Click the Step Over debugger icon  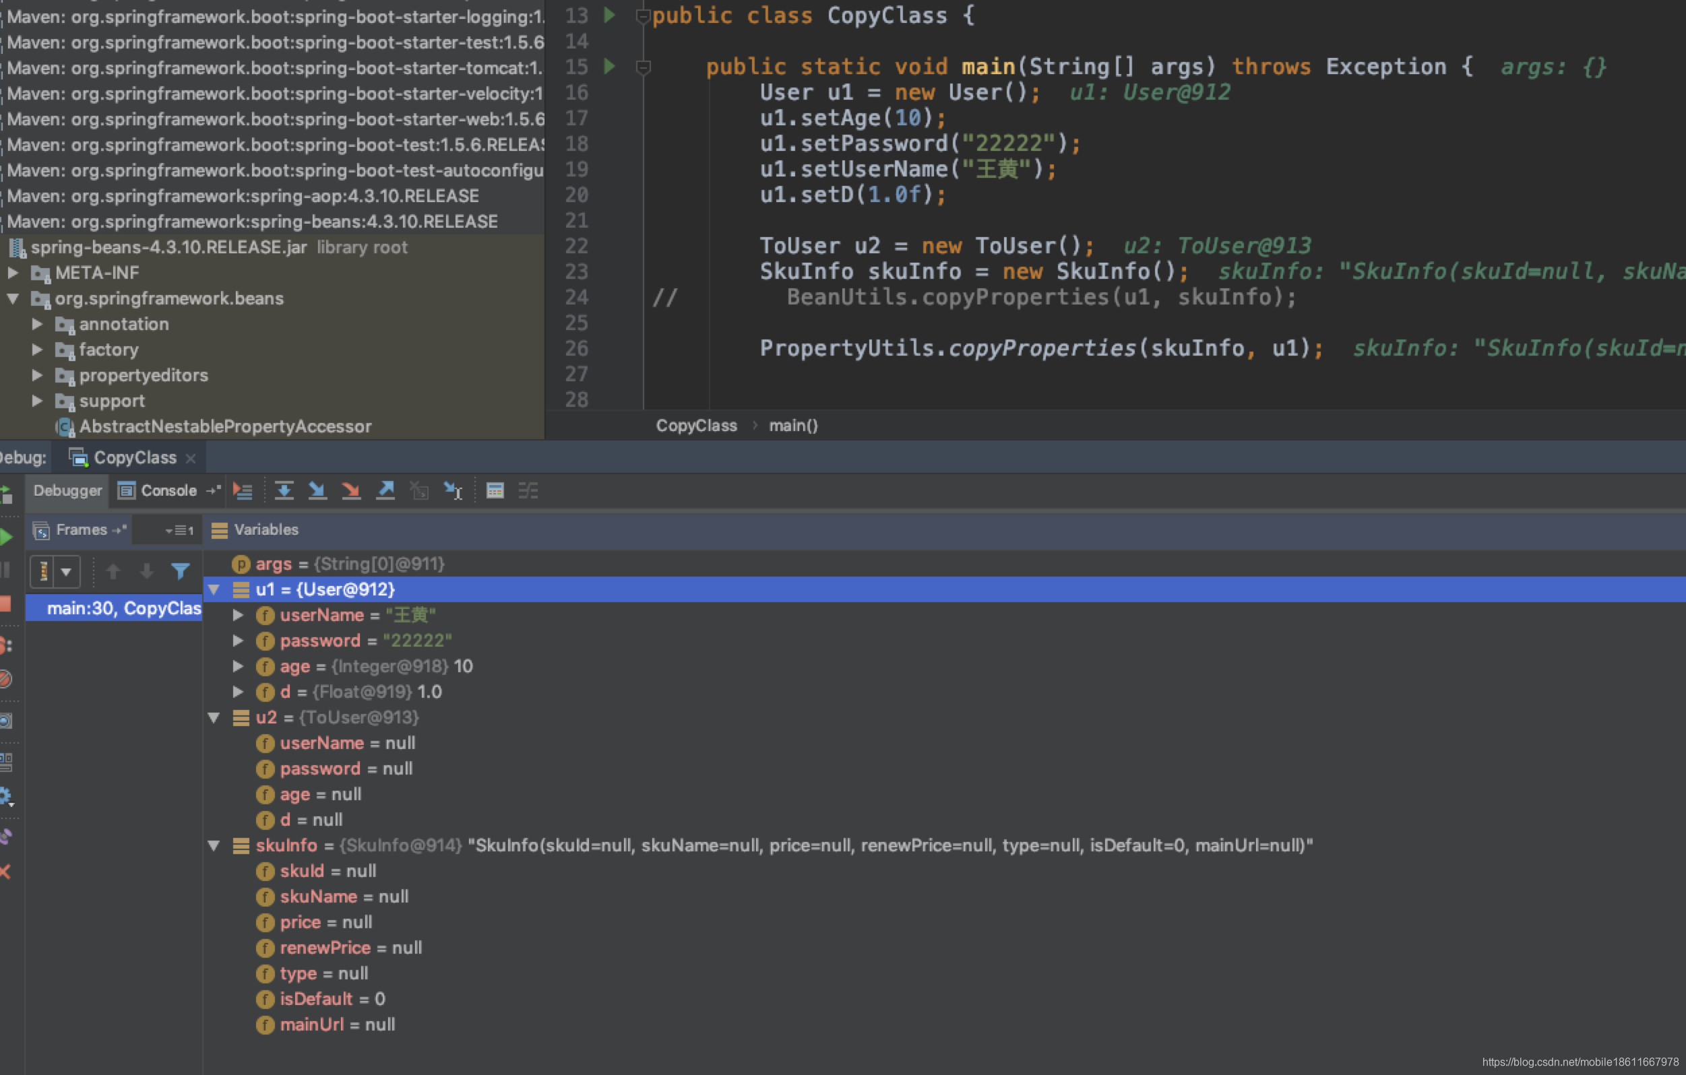tap(284, 490)
